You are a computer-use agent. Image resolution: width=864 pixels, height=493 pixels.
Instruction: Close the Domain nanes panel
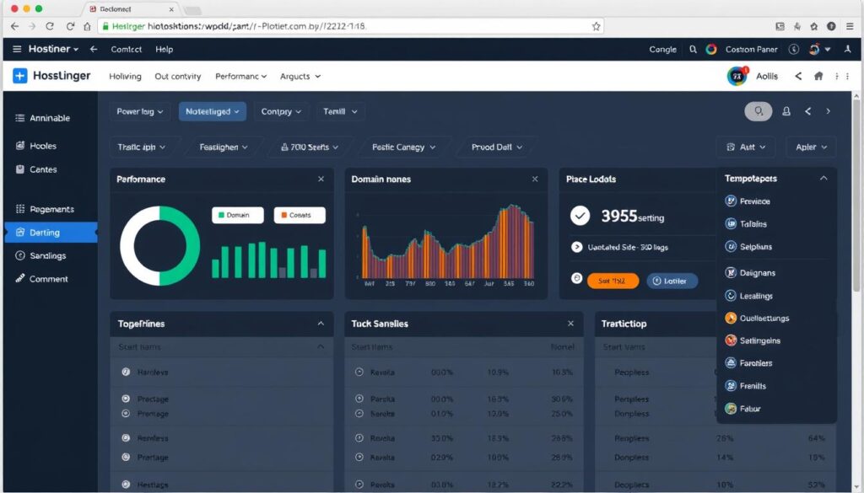pyautogui.click(x=534, y=179)
